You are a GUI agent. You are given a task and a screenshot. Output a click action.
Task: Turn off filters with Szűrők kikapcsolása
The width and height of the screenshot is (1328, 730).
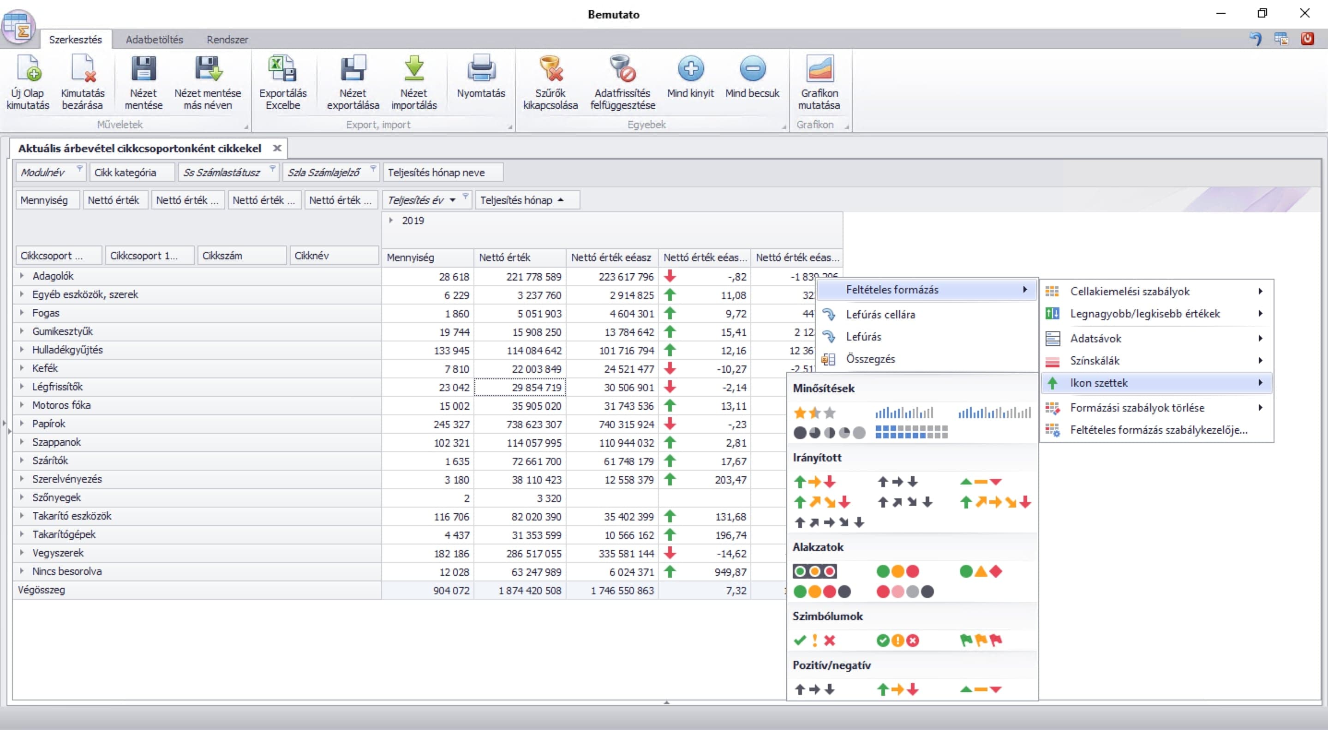pyautogui.click(x=550, y=83)
